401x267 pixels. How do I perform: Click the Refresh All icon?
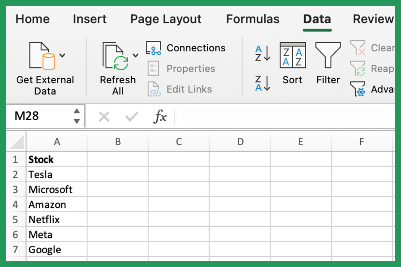[x=115, y=56]
